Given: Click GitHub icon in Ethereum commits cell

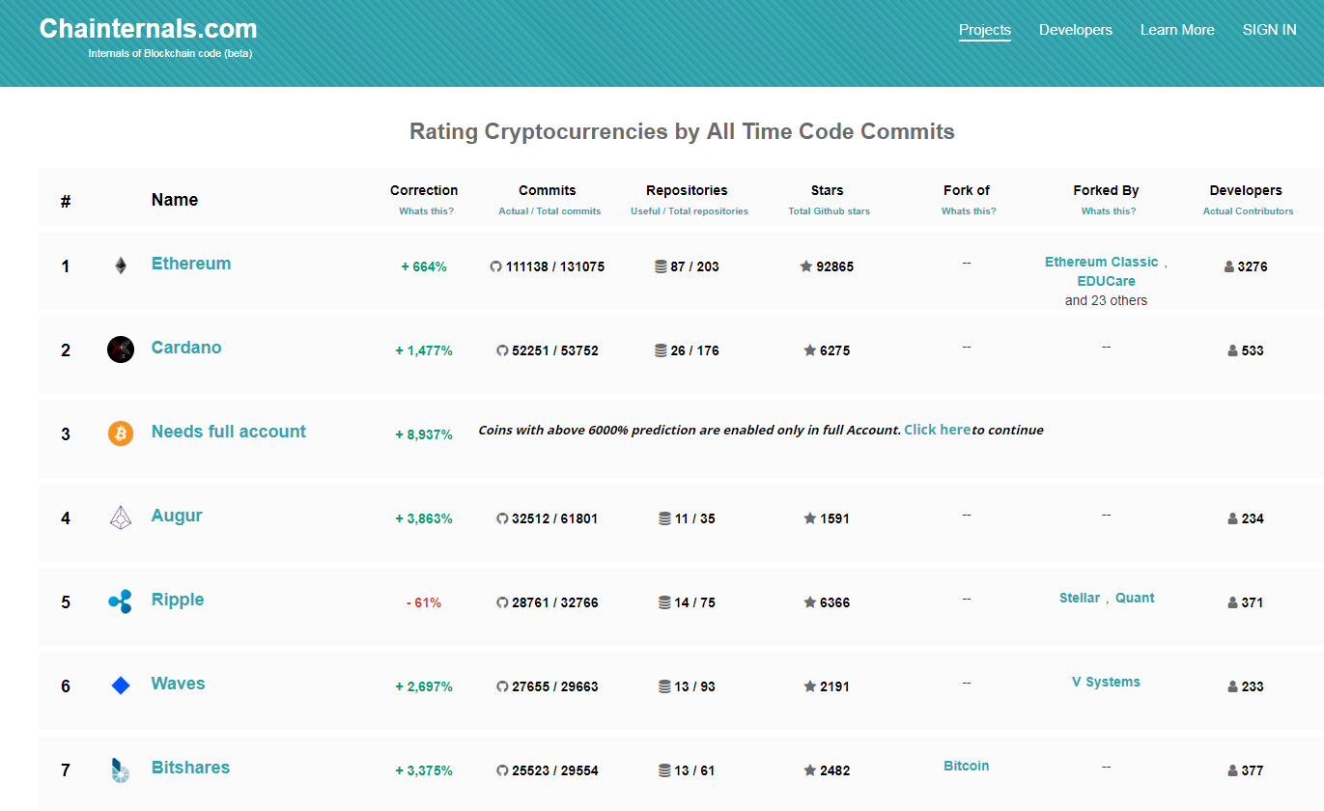Looking at the screenshot, I should [x=496, y=266].
